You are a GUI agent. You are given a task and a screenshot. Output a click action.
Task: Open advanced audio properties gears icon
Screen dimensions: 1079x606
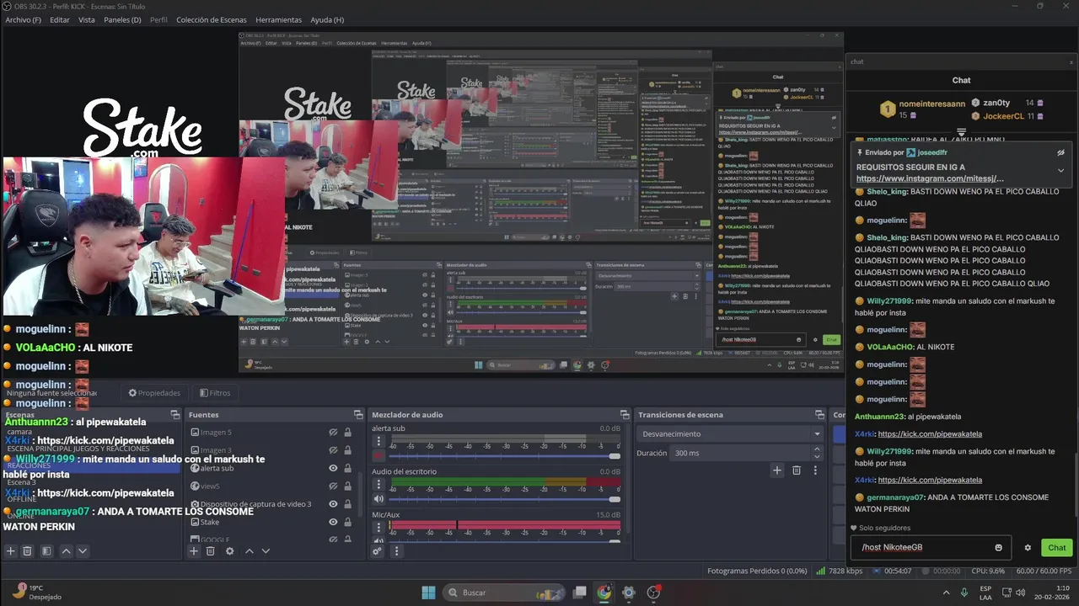tap(378, 551)
